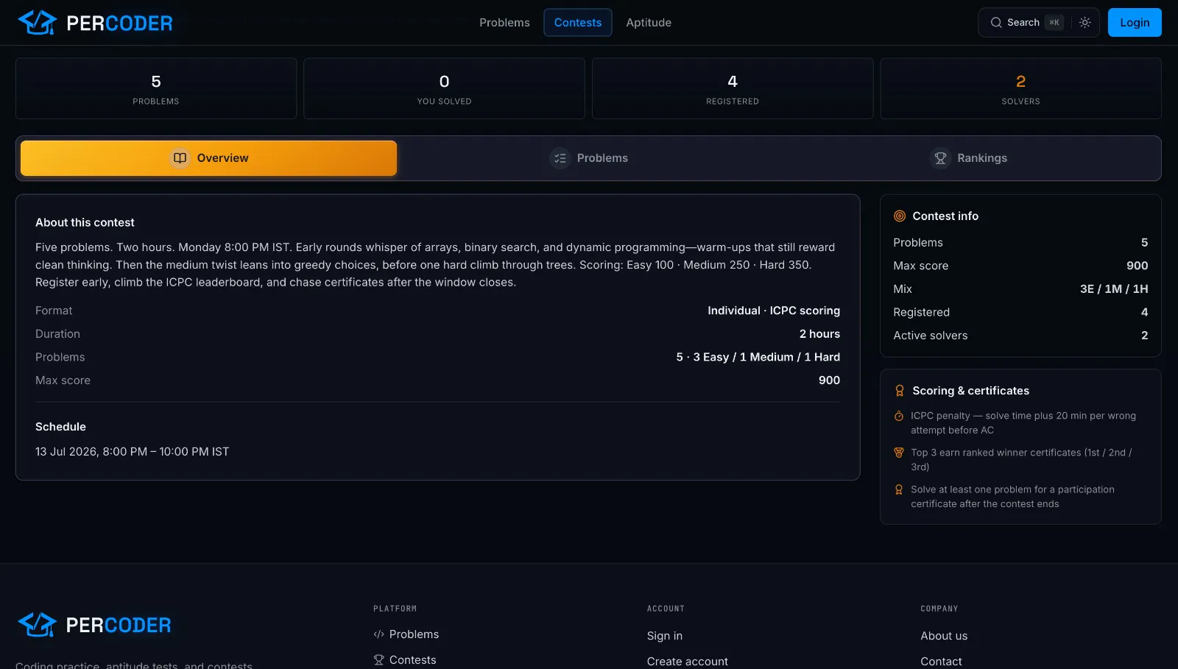This screenshot has width=1178, height=669.
Task: Click the PLATFORM footer heading
Action: pos(395,609)
